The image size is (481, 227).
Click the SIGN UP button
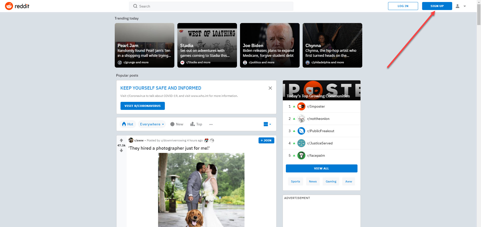tap(437, 6)
